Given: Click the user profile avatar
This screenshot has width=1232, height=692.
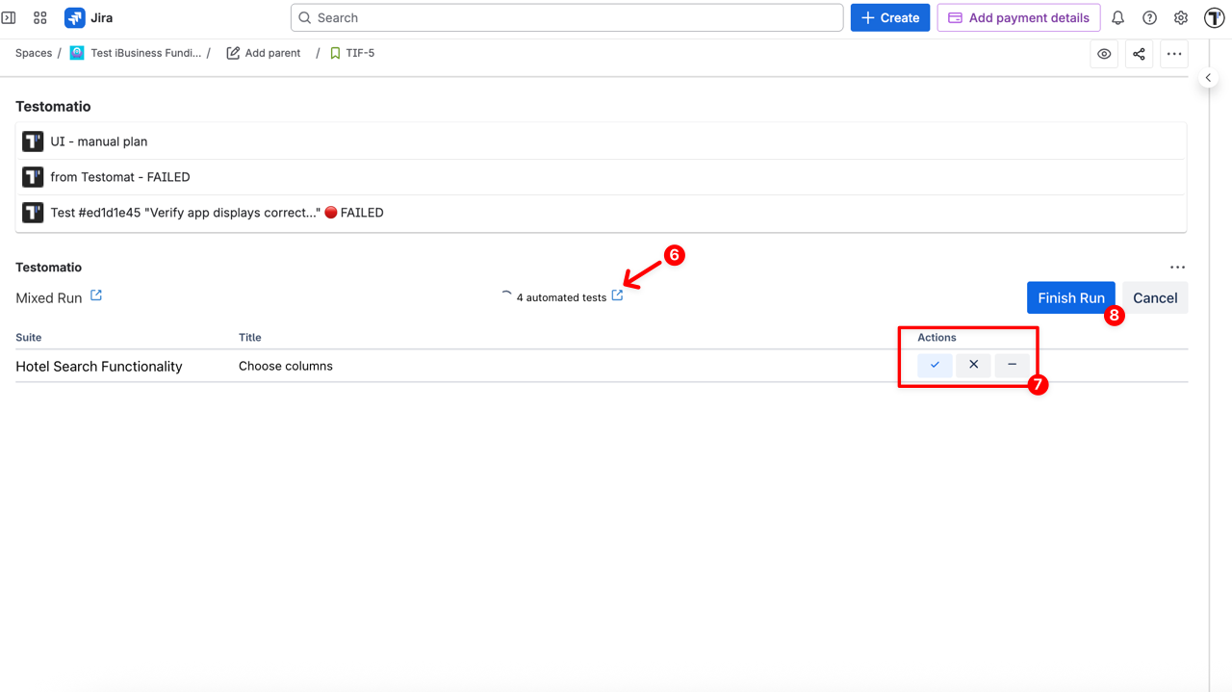Looking at the screenshot, I should (1214, 18).
